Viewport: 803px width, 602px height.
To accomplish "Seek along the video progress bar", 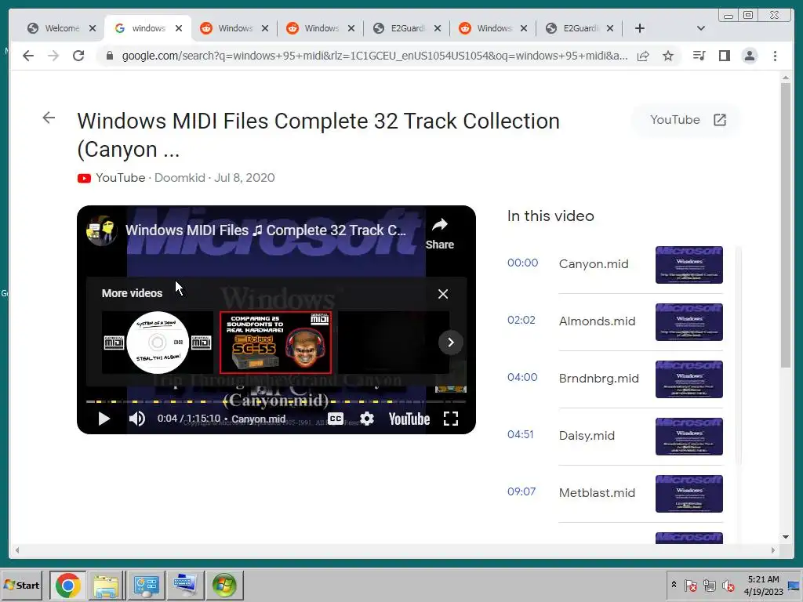I will coord(276,402).
